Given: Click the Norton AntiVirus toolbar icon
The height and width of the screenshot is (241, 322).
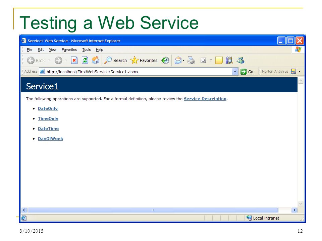Looking at the screenshot, I should 293,71.
